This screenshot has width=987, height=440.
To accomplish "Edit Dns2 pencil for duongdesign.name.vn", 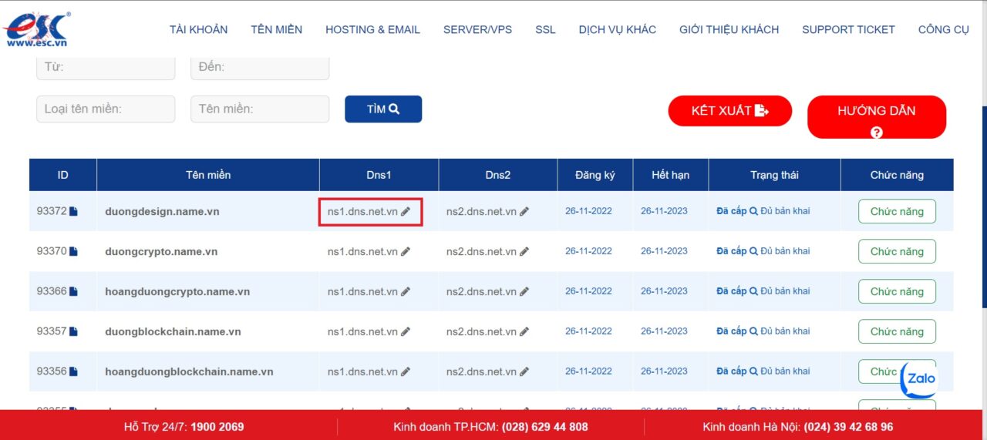I will [524, 212].
